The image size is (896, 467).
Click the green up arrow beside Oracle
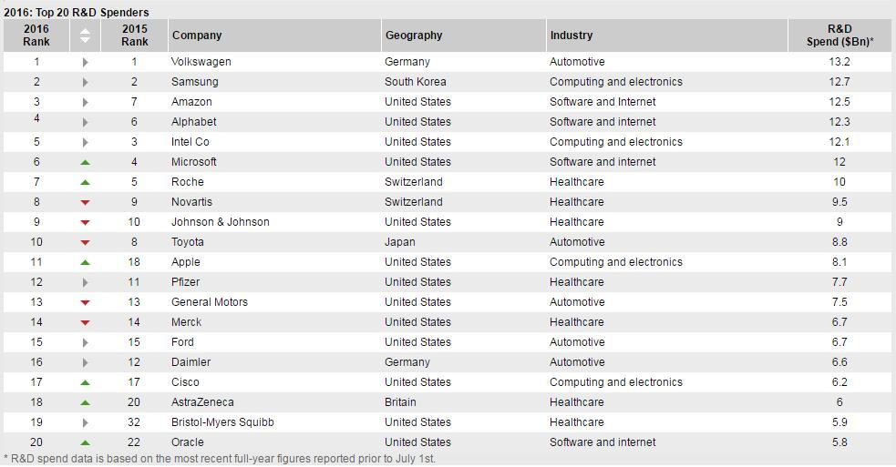(85, 442)
